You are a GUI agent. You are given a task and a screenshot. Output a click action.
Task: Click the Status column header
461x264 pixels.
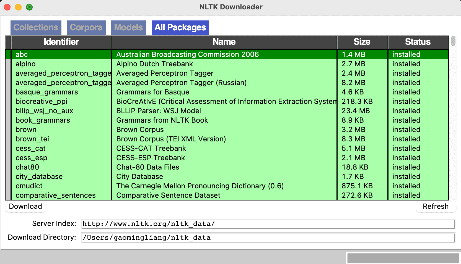[418, 42]
